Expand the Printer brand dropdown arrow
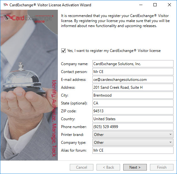This screenshot has width=177, height=174. [x=170, y=134]
